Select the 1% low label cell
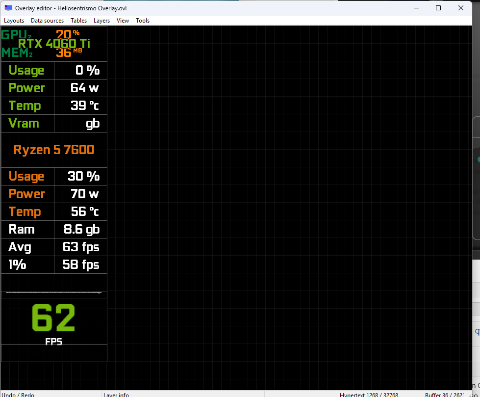This screenshot has height=397, width=480. click(x=26, y=265)
